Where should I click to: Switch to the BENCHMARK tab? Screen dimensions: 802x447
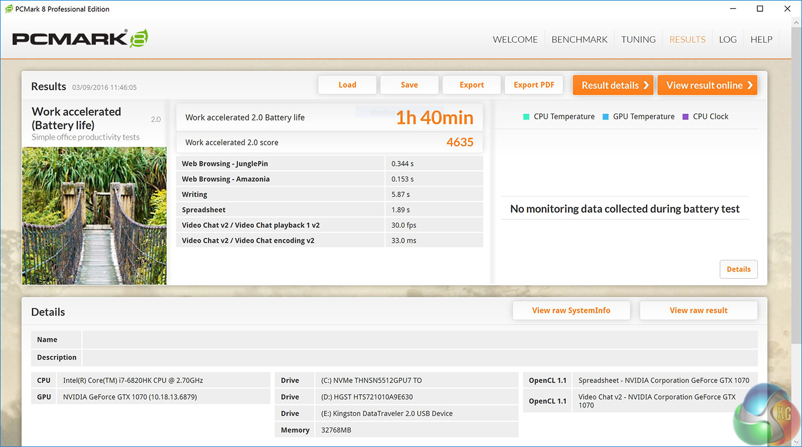click(x=579, y=40)
